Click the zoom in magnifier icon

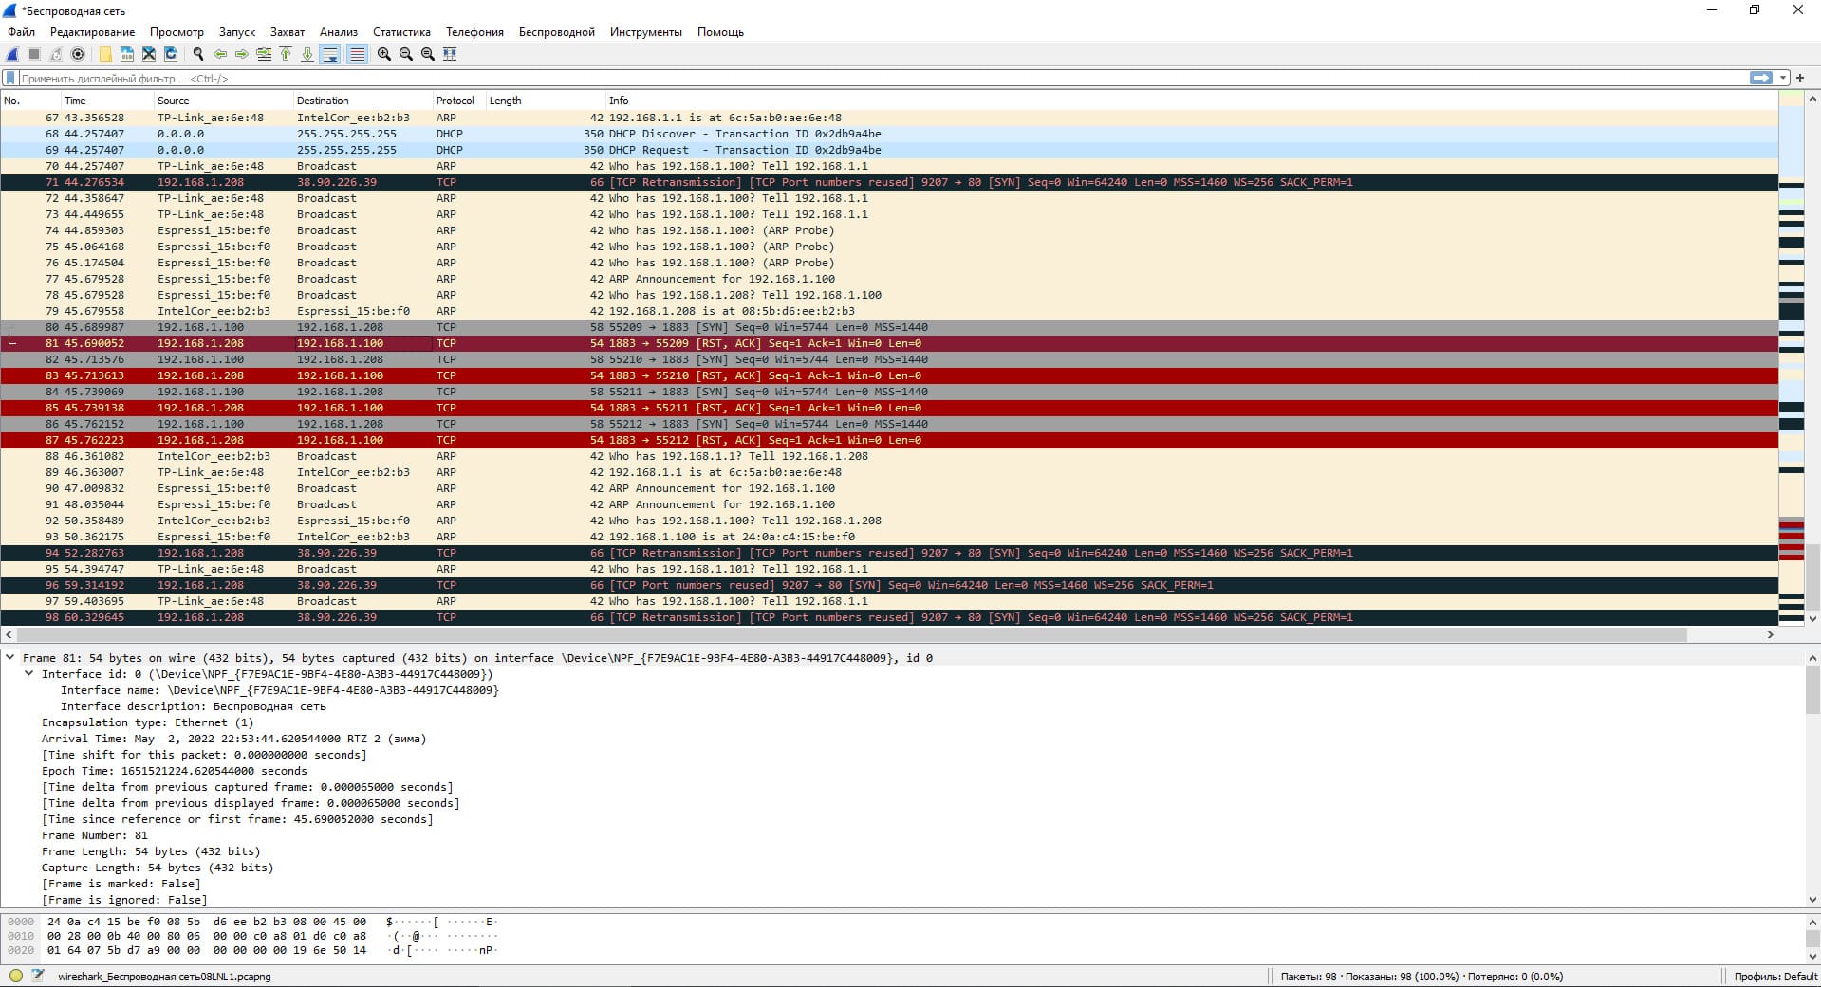tap(383, 54)
